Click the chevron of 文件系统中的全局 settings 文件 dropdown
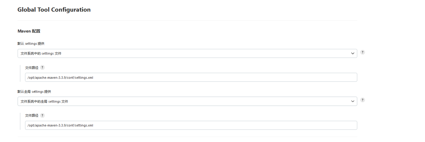The width and height of the screenshot is (425, 142). click(x=352, y=101)
